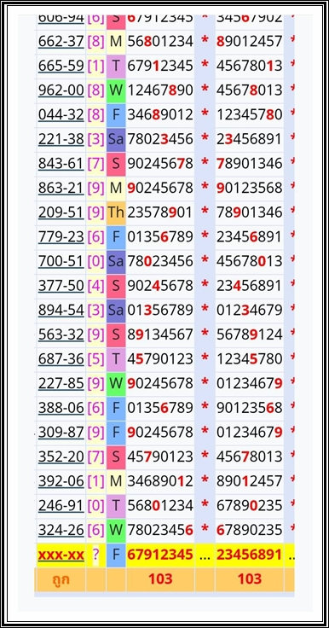
Task: Click the green W cell beside 962-00
Action: pyautogui.click(x=116, y=90)
